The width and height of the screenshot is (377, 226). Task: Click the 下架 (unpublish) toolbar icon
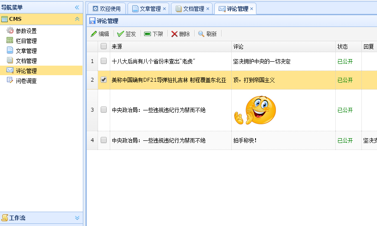click(x=148, y=34)
